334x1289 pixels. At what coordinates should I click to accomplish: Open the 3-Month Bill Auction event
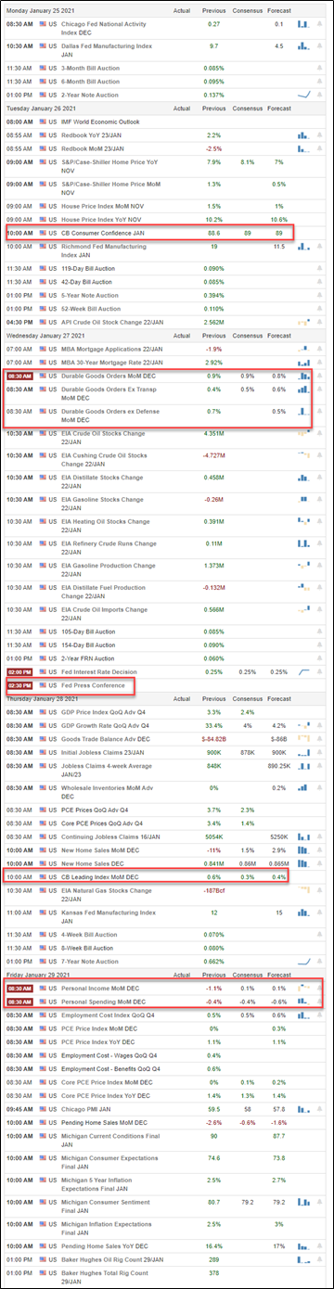[90, 69]
